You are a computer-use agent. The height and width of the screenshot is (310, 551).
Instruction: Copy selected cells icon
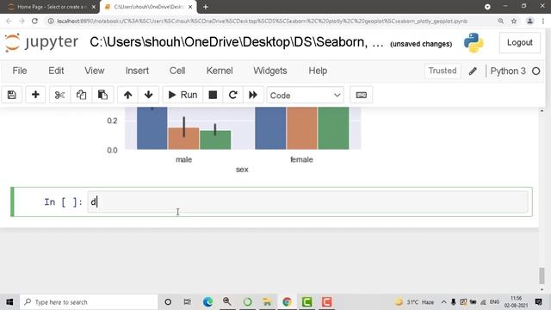(81, 95)
